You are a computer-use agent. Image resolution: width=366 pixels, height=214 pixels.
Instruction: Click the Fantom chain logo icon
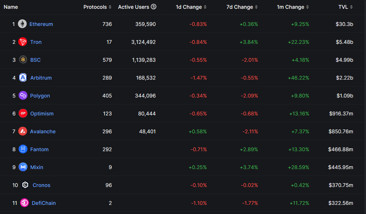[x=23, y=149]
